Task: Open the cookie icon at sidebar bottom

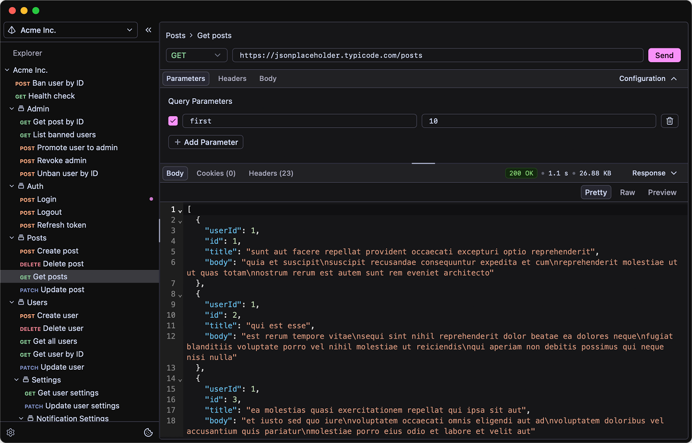Action: click(x=149, y=432)
